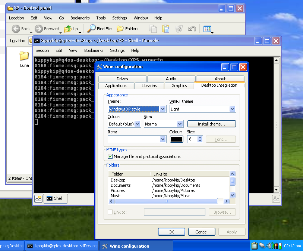Expand the Item combo box
Screen dimensions: 303x251
point(162,139)
